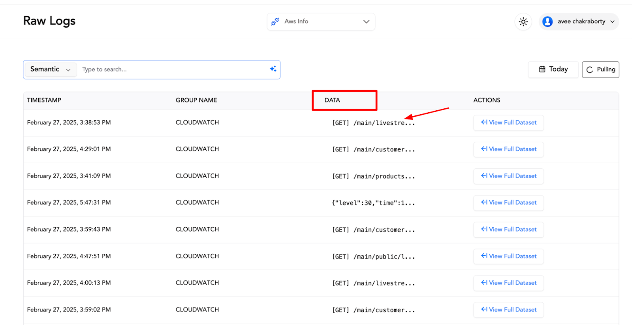Click the {"level":30,"time":1... data cell

373,203
